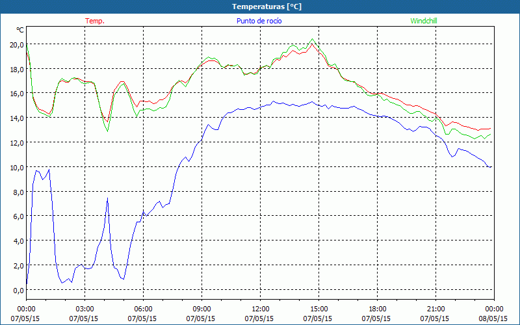Screen dimensions: 520x325
Task: Click the 03:00 time axis label
Action: (x=84, y=309)
